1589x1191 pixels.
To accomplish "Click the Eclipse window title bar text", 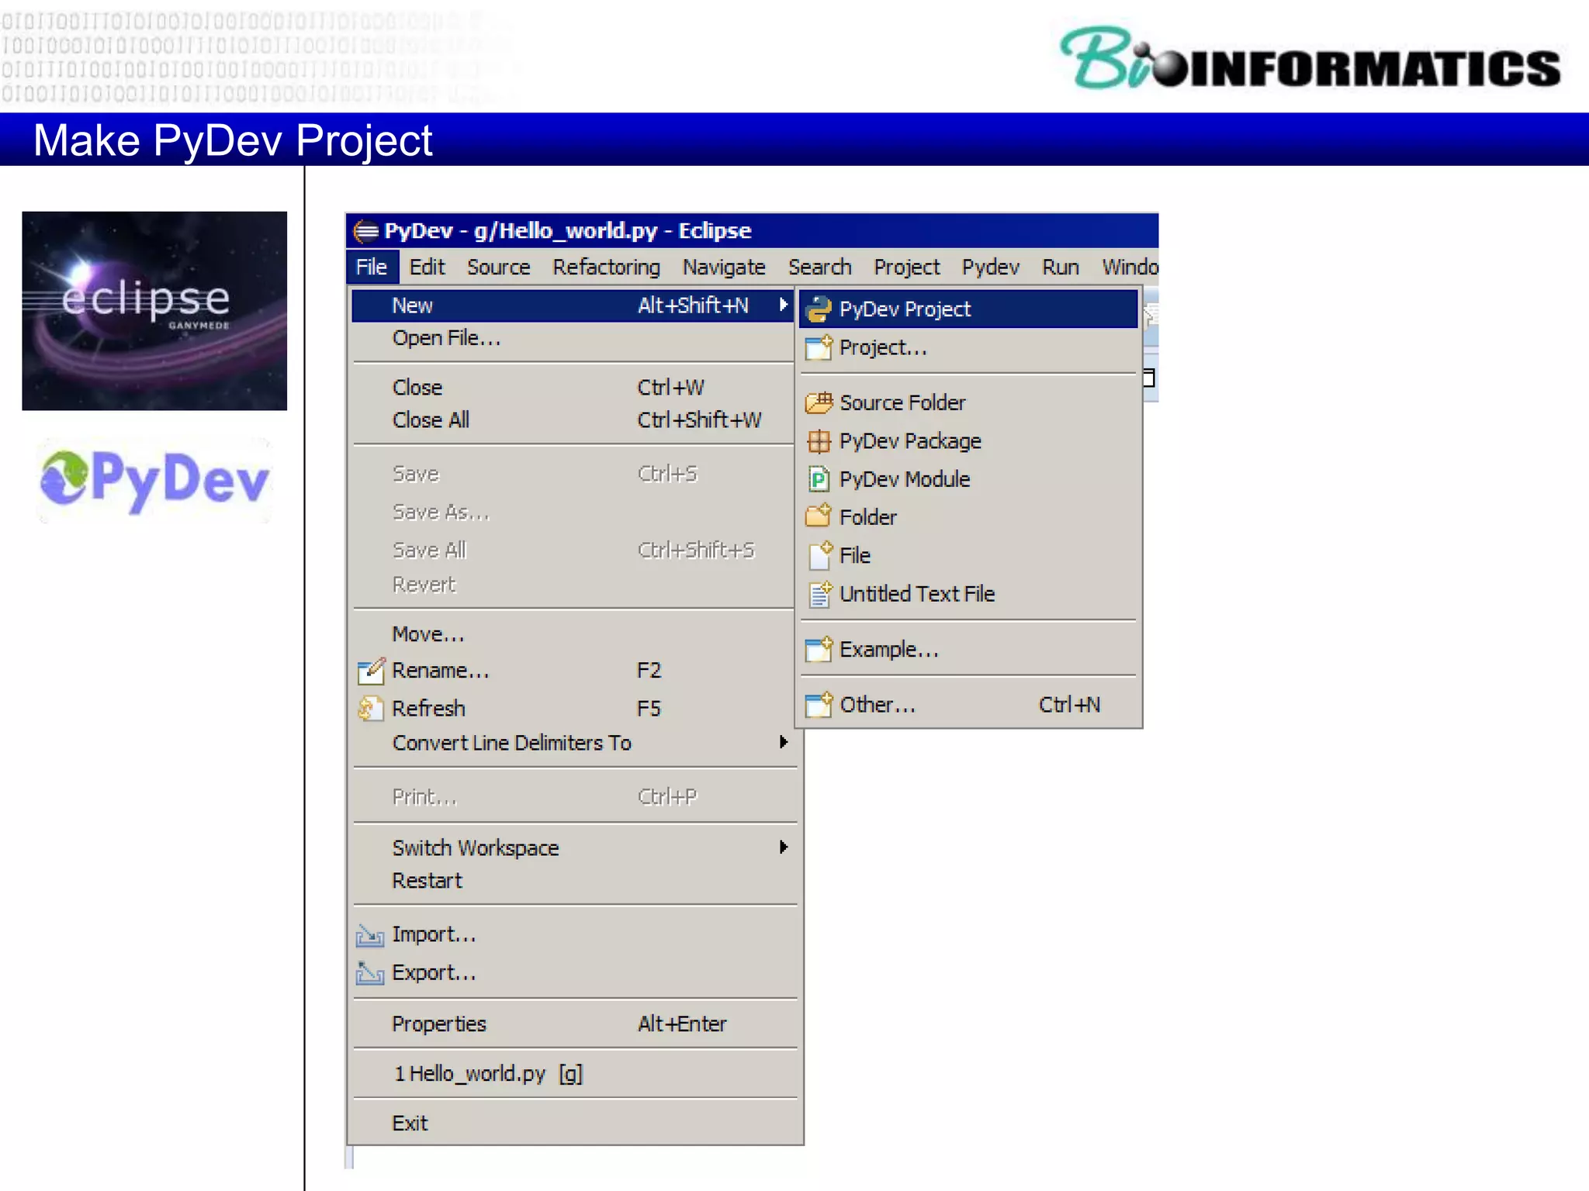I will 568,231.
